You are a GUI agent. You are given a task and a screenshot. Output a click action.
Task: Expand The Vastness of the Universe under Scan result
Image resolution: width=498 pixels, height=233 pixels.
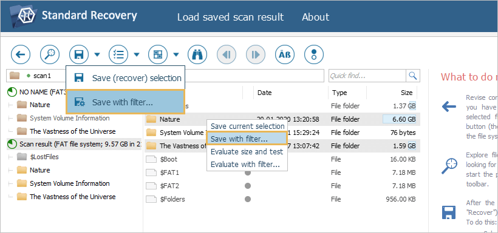(11, 197)
